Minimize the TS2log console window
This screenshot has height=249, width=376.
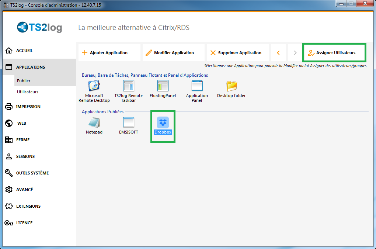point(341,4)
